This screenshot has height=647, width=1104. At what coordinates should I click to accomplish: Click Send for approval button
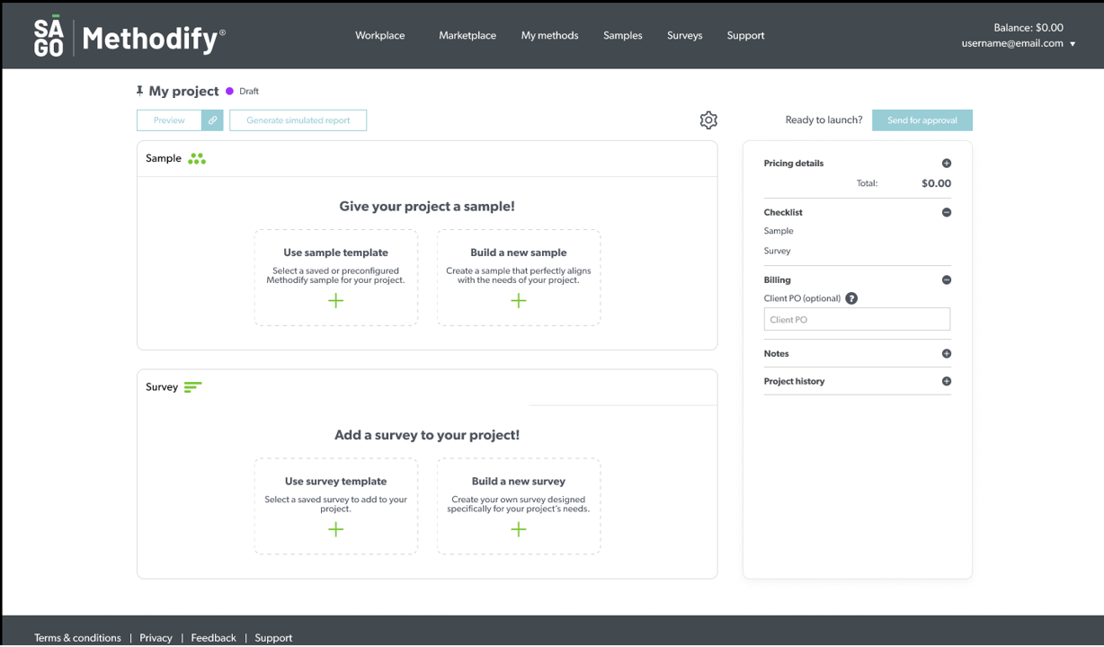coord(921,120)
